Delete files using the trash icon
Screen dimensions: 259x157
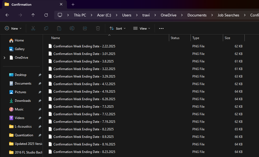(x=98, y=28)
